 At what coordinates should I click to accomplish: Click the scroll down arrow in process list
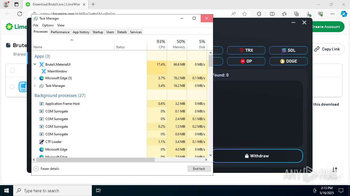click(x=211, y=155)
